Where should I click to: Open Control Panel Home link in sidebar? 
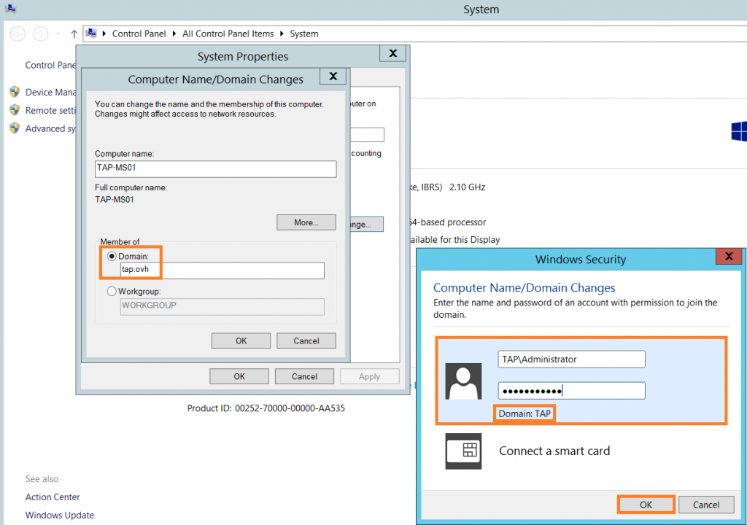[50, 66]
